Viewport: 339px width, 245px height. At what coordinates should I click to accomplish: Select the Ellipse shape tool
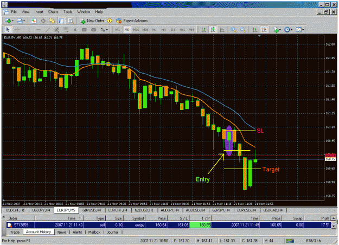(93, 30)
